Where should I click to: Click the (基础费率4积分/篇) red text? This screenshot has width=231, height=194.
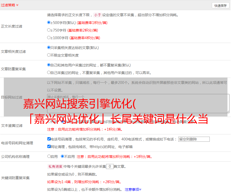pyautogui.click(x=85, y=38)
